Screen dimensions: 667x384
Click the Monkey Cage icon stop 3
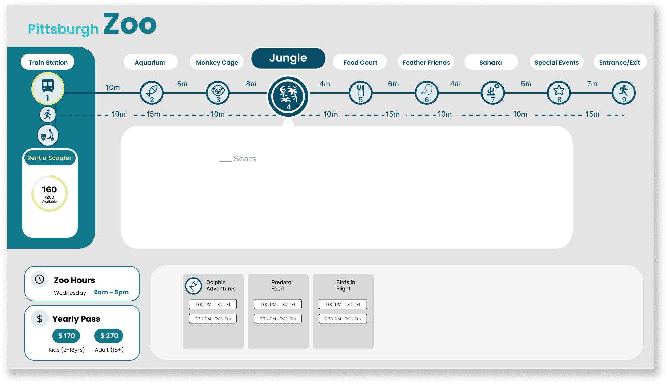[218, 93]
